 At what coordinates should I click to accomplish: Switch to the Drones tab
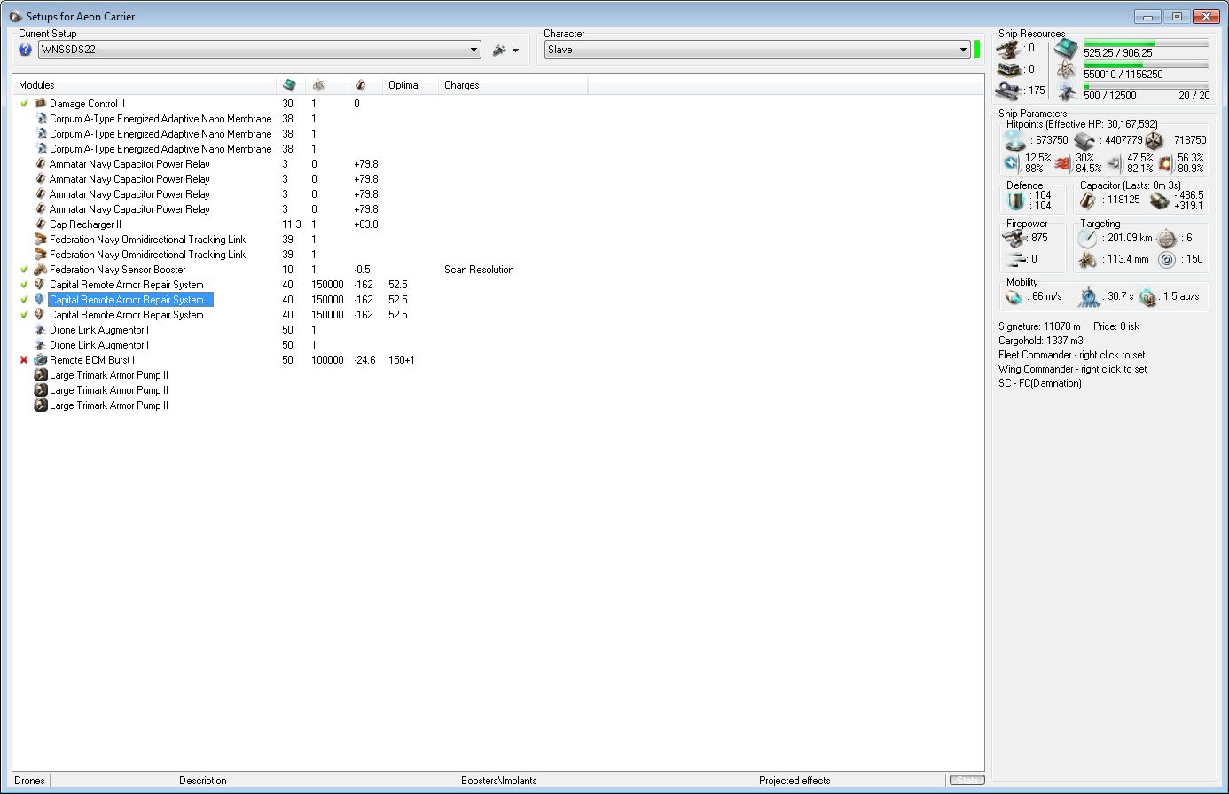pos(29,781)
